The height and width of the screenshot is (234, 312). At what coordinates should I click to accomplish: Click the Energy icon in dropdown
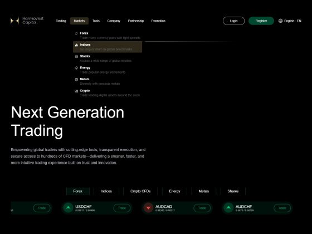coord(76,68)
